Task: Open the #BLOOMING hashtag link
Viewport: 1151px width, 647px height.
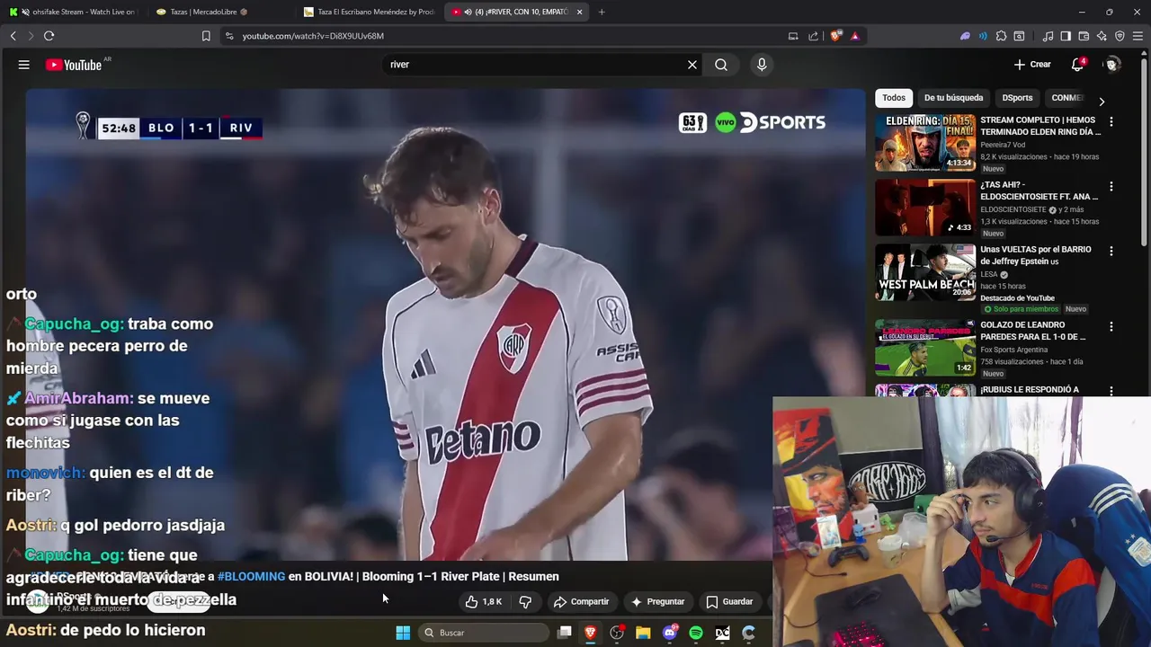Action: click(251, 577)
